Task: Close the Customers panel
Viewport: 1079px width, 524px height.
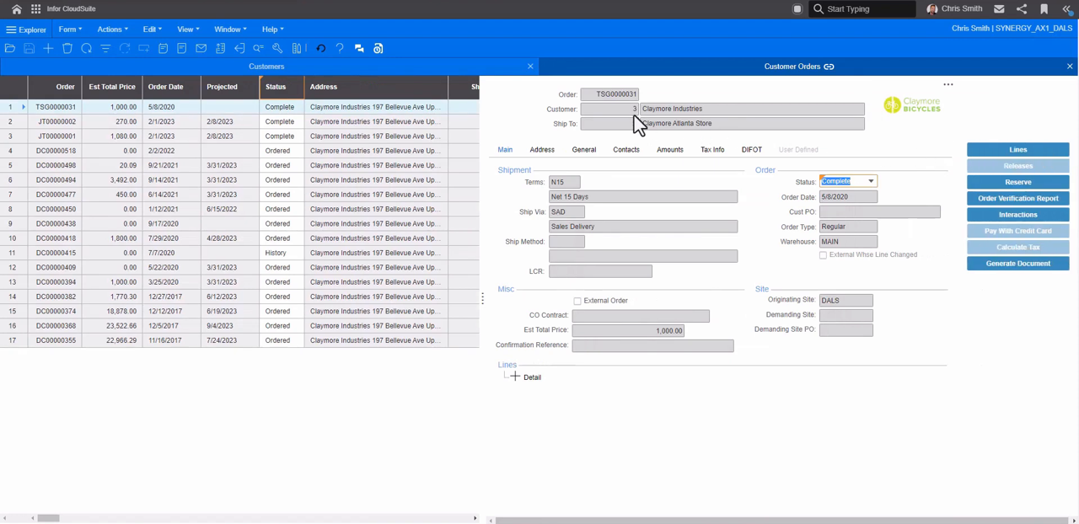Action: (530, 67)
